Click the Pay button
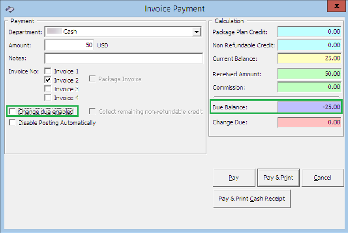This screenshot has width=348, height=233. pyautogui.click(x=234, y=178)
